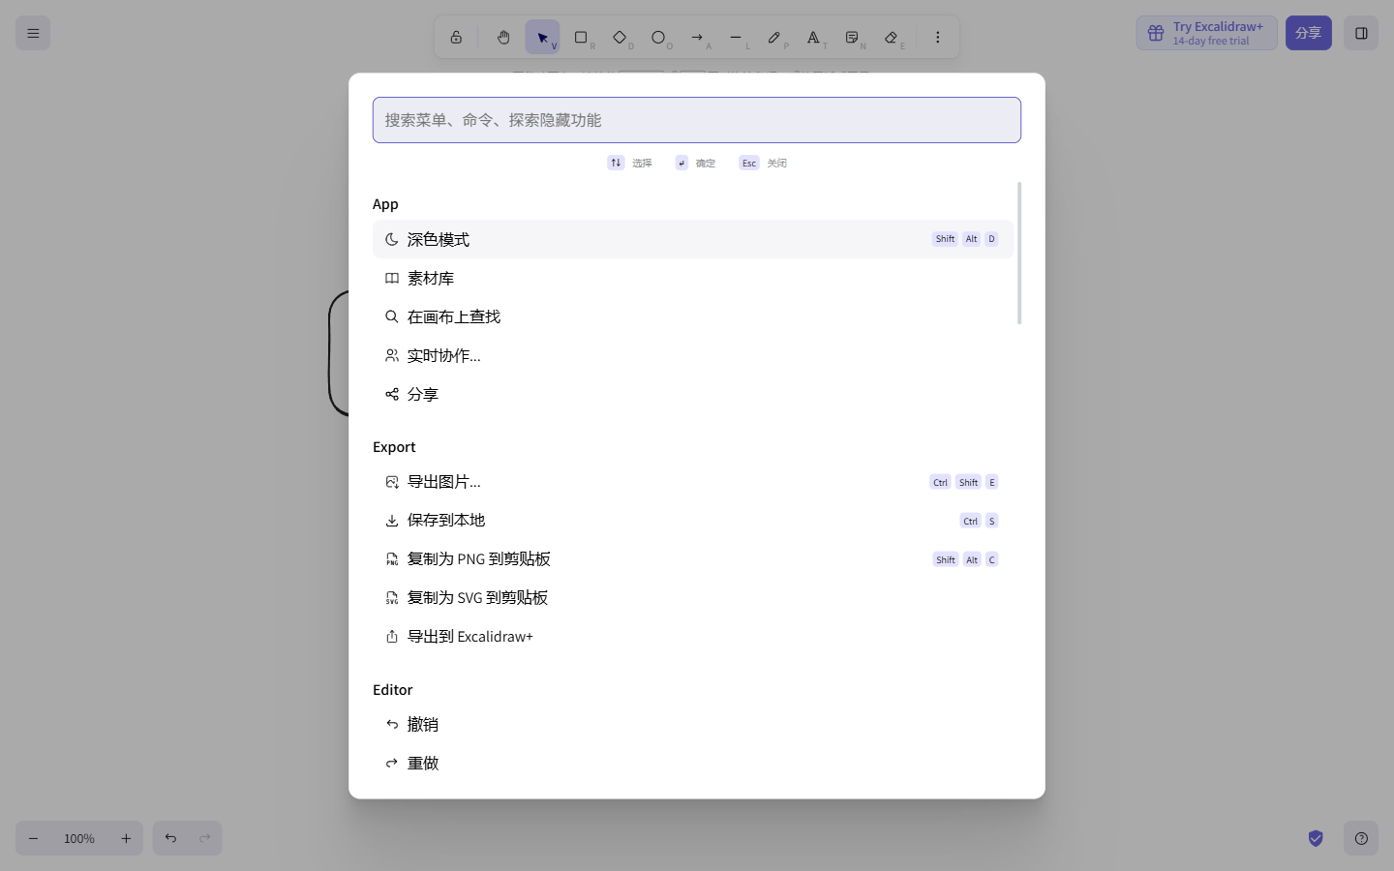Run the 重做 redo command in palette

693,764
